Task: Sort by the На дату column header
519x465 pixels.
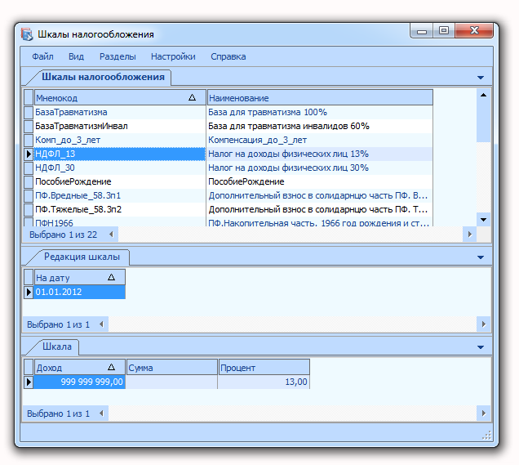Action: (x=79, y=277)
